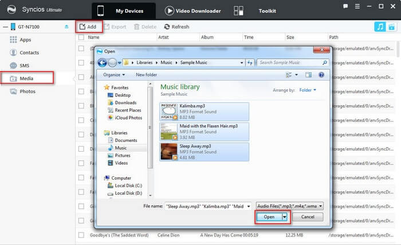This screenshot has height=245, width=401.
Task: Tick the first song row checkbox
Action: [x=81, y=48]
